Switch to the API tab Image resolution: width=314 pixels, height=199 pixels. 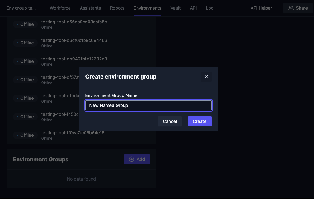pos(193,8)
